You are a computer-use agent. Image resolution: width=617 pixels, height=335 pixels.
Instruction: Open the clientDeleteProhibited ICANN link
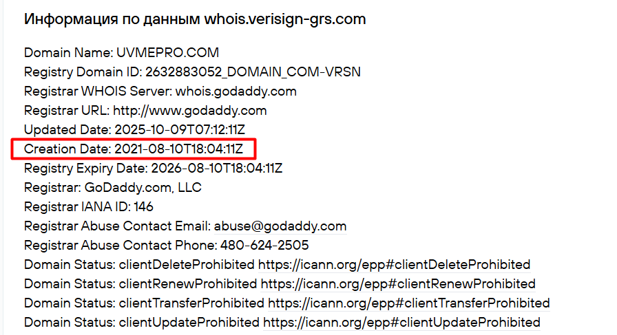(395, 265)
